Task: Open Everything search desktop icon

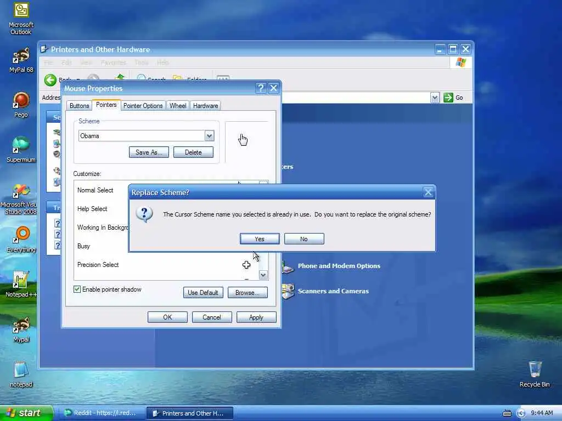Action: (x=21, y=240)
